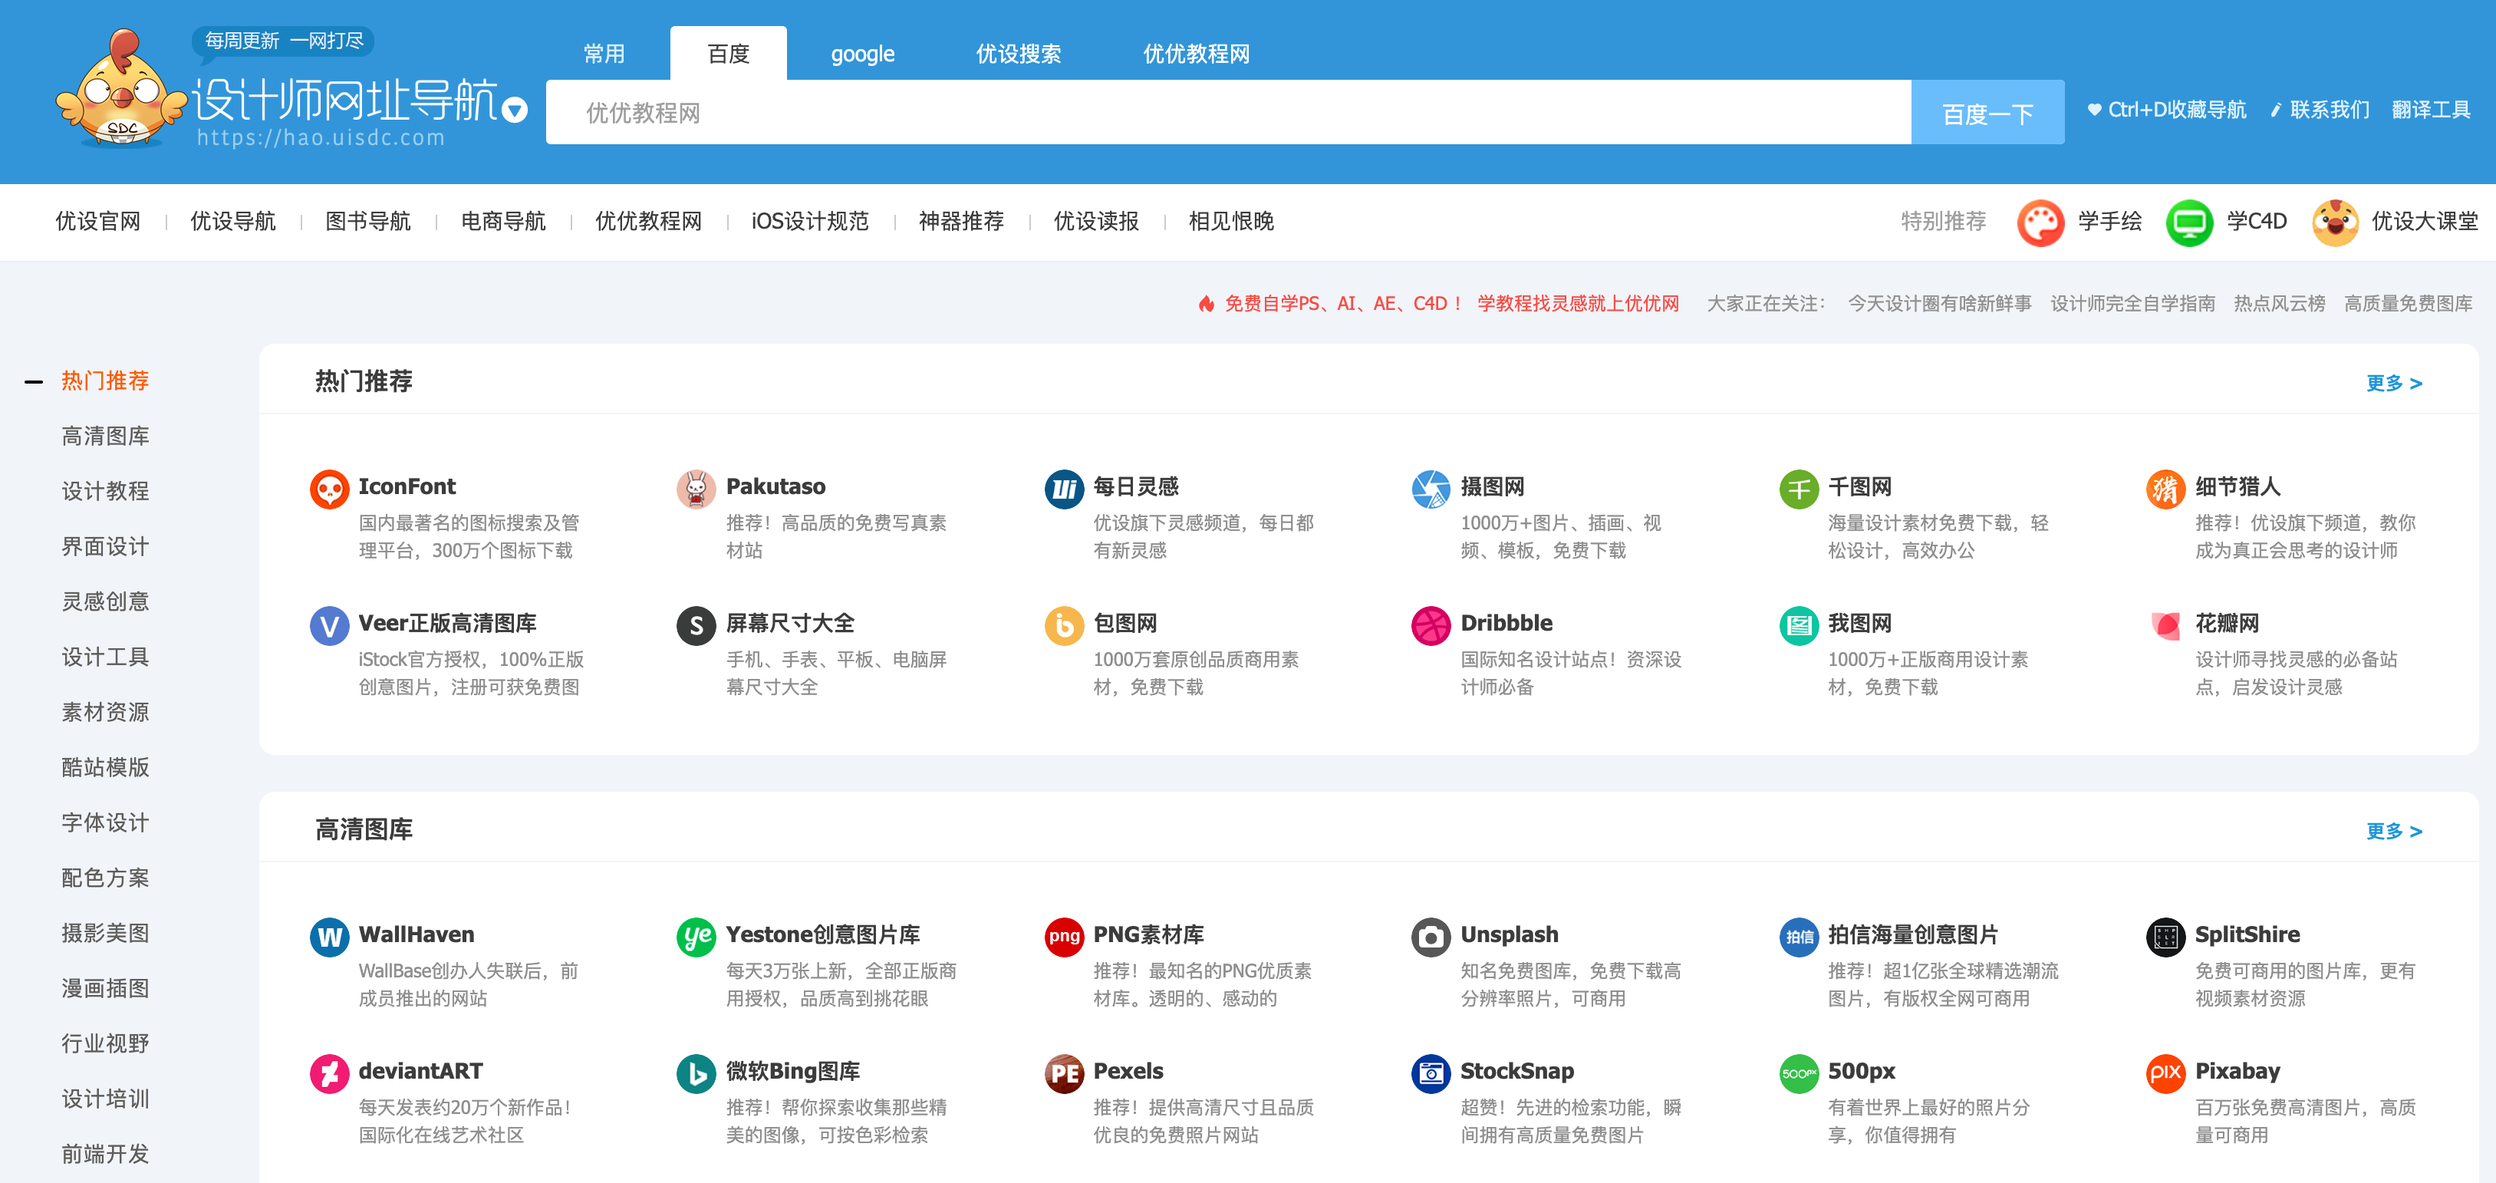
Task: Expand 更多 in 热门推荐 section
Action: 2393,384
